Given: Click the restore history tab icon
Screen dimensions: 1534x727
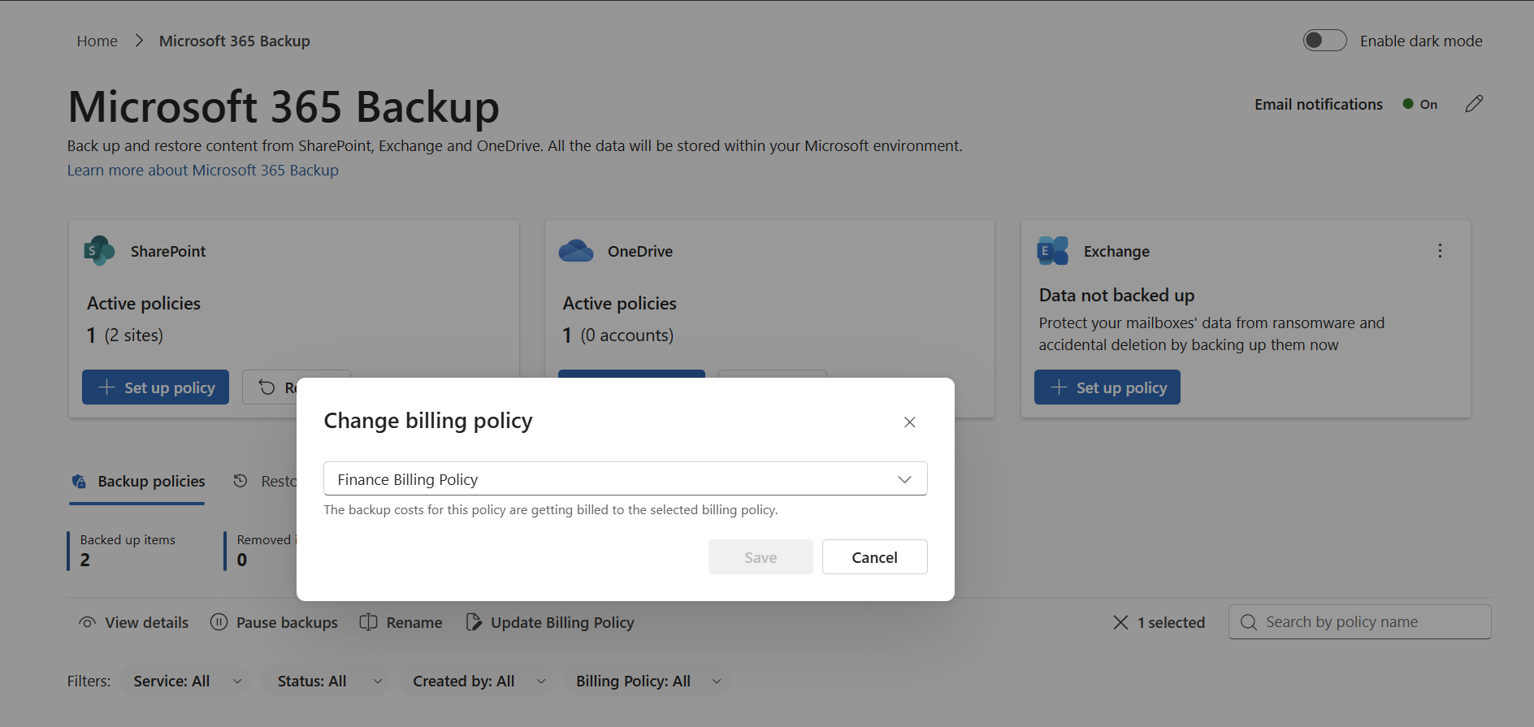Looking at the screenshot, I should click(240, 481).
